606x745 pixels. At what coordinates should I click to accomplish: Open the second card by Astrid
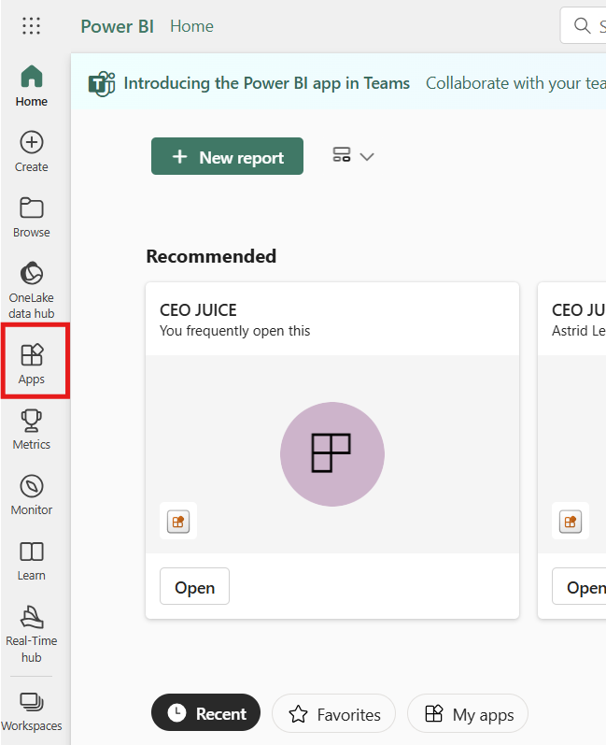pyautogui.click(x=579, y=586)
